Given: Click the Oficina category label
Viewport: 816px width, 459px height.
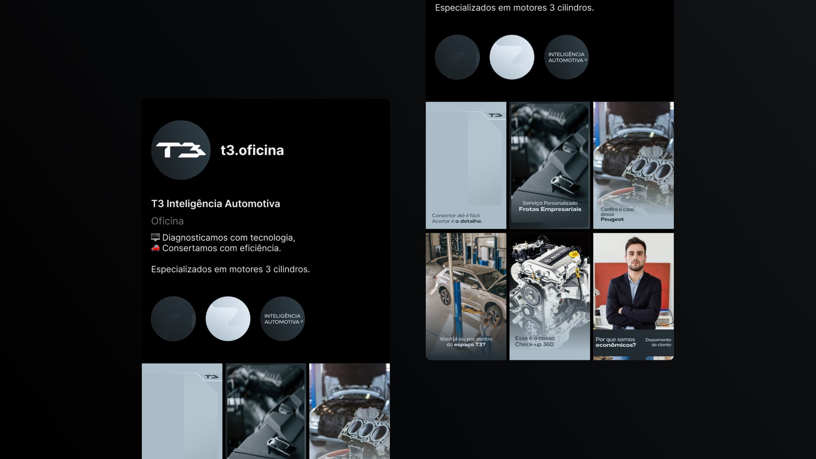Looking at the screenshot, I should click(x=167, y=221).
